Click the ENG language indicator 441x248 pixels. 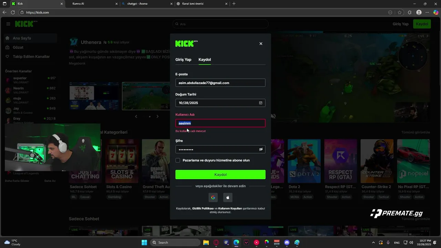tap(397, 242)
